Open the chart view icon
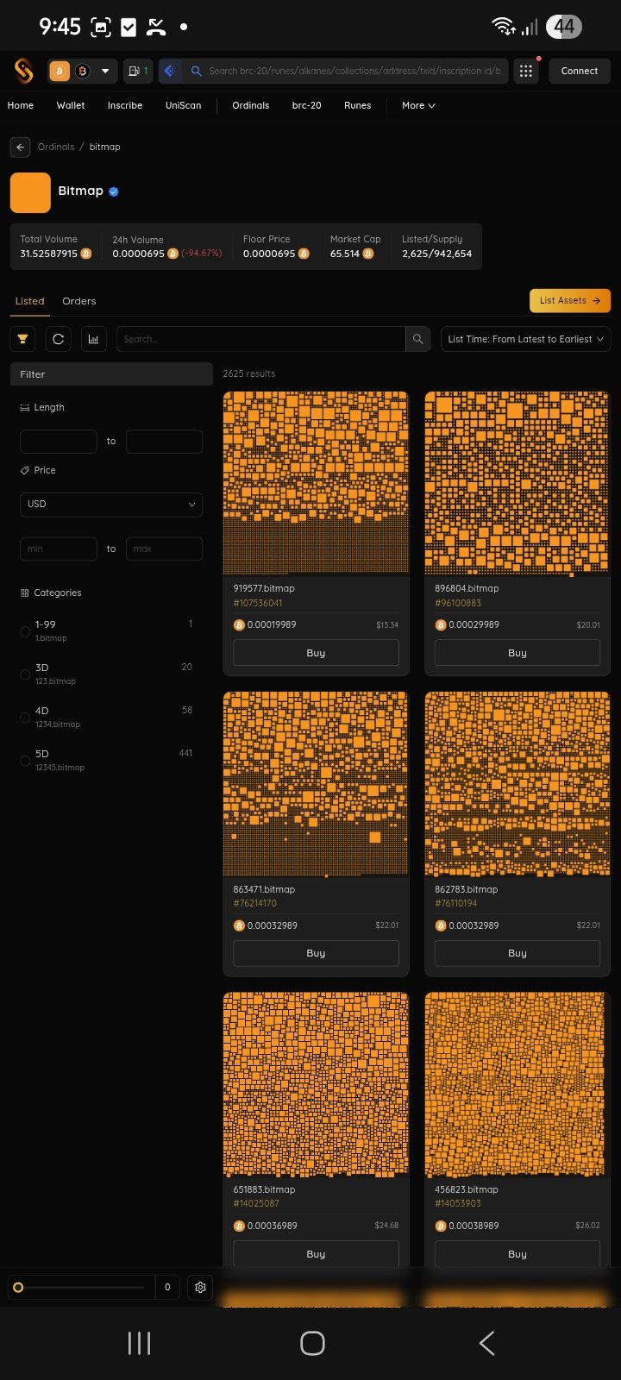621x1380 pixels. coord(93,339)
